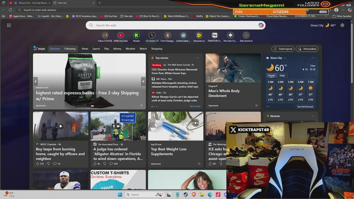354x199 pixels.
Task: Open the apps grid launcher icon
Action: coord(9,25)
